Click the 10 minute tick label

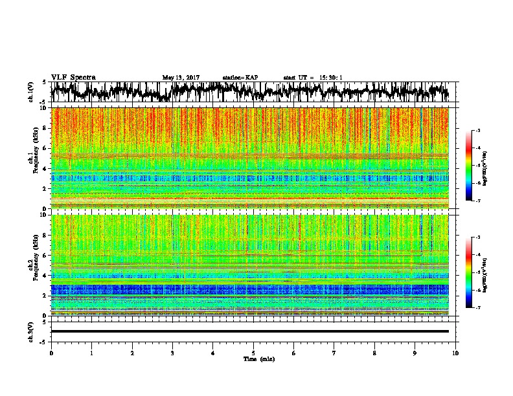click(455, 353)
